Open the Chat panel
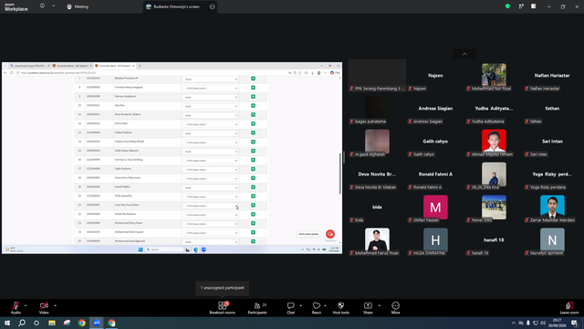Viewport: 584px width, 329px height. [x=290, y=308]
